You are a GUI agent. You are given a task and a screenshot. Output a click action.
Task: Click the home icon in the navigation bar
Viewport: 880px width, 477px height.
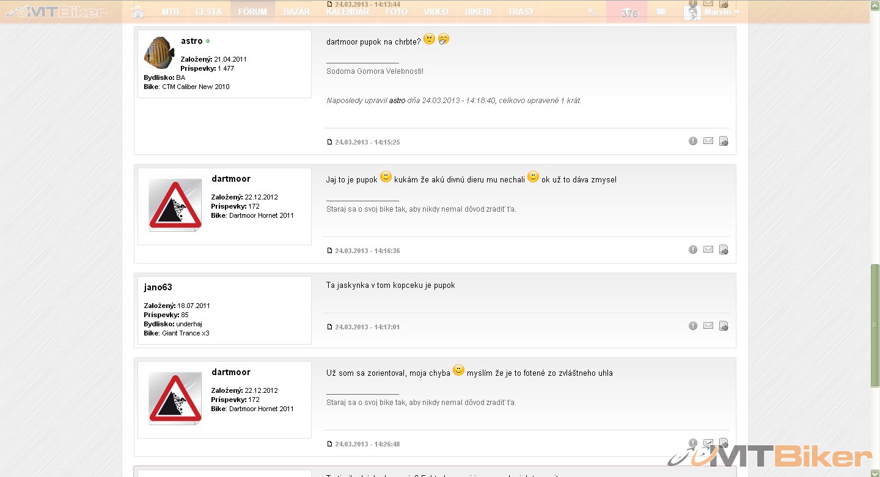click(x=138, y=12)
